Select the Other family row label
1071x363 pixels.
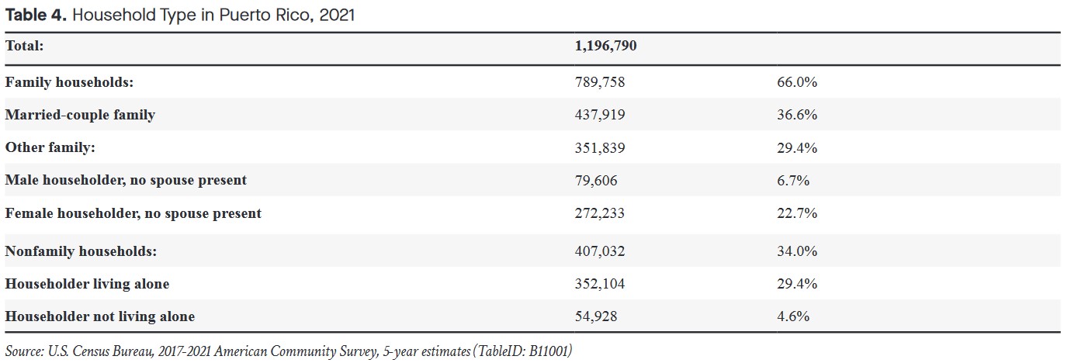[x=50, y=147]
